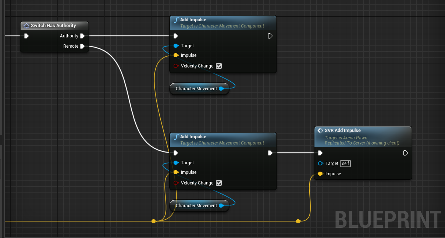This screenshot has height=238, width=445.
Task: Click the self field on SVR Add Impulse Target
Action: [x=345, y=164]
